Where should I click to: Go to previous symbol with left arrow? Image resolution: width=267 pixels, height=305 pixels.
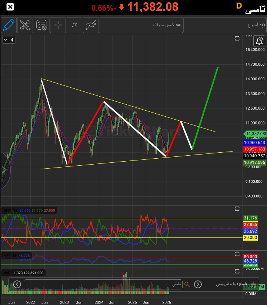[17, 284]
